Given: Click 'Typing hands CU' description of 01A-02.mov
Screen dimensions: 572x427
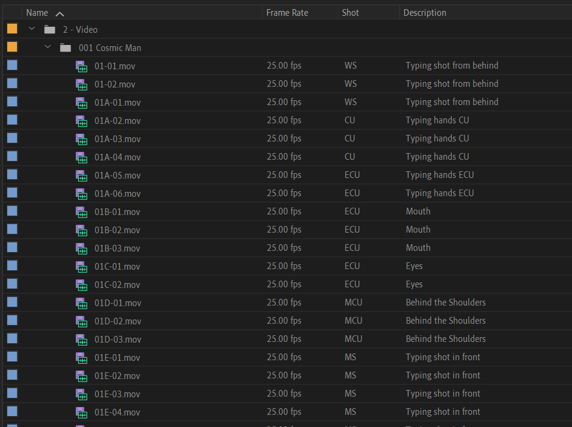Looking at the screenshot, I should click(x=437, y=120).
